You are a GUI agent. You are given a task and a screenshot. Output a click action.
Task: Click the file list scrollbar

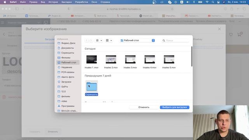pyautogui.click(x=192, y=56)
